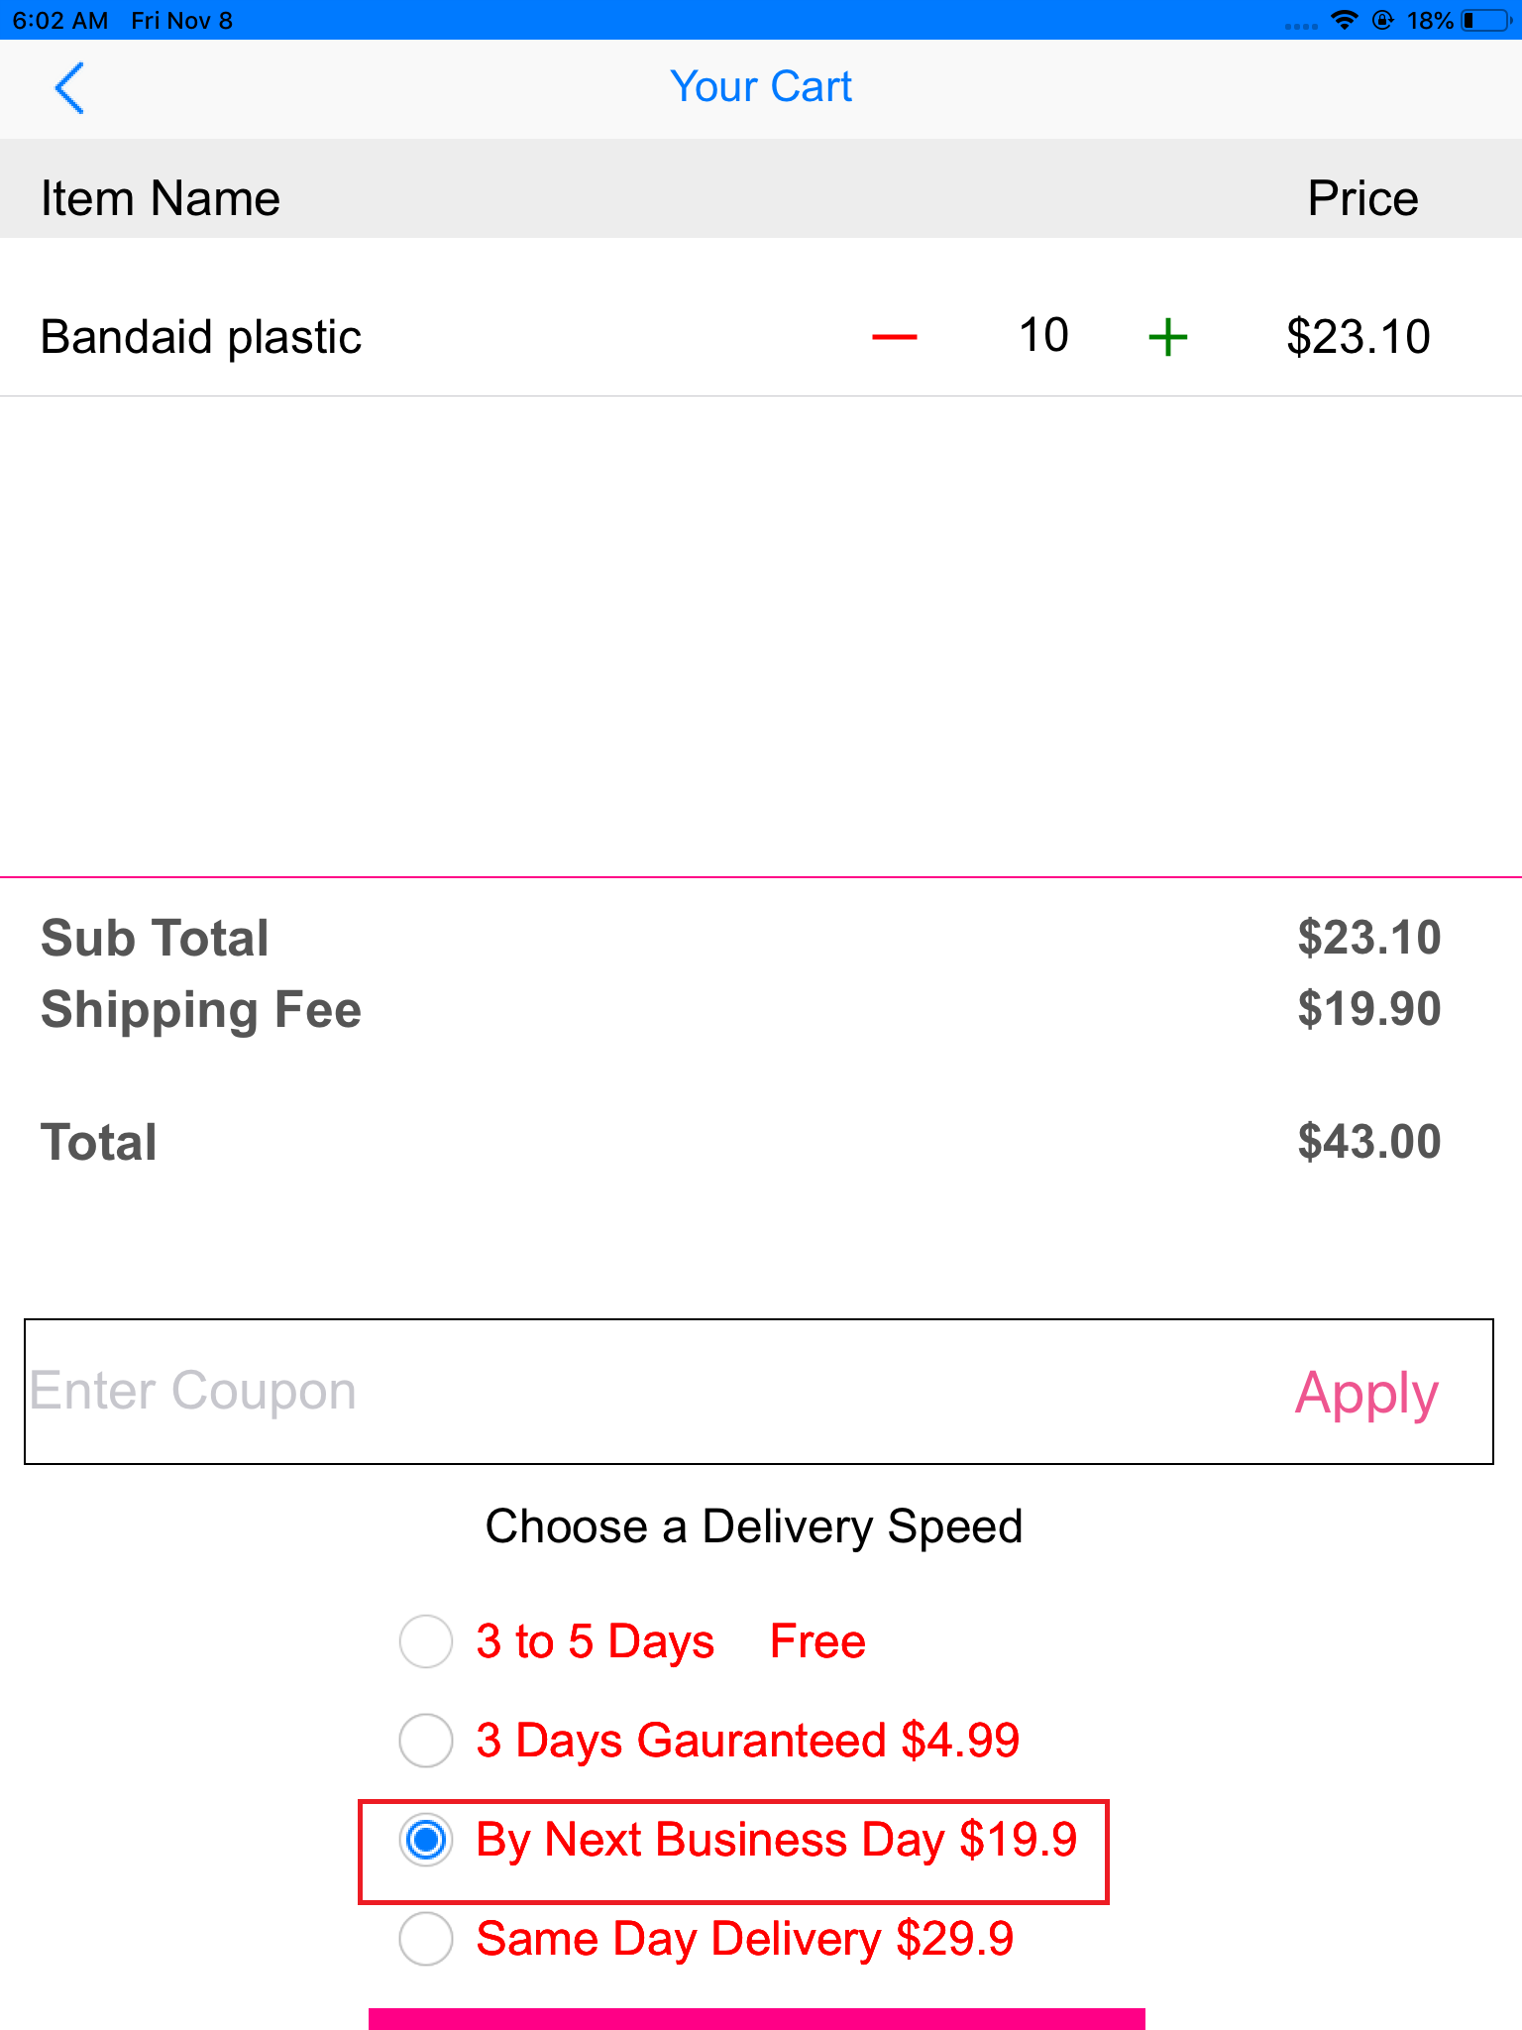
Task: Tap the Wi-Fi status icon
Action: [x=1344, y=21]
